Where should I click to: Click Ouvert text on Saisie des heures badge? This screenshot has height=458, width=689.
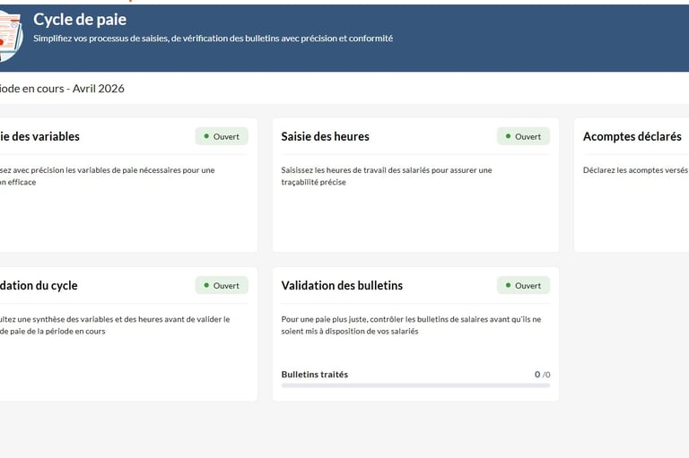tap(528, 136)
